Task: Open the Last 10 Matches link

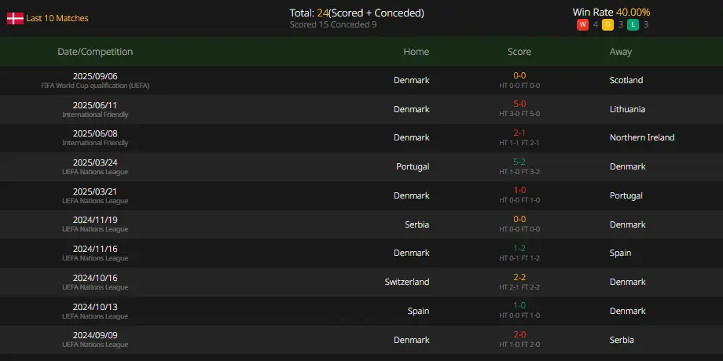Action: (57, 18)
